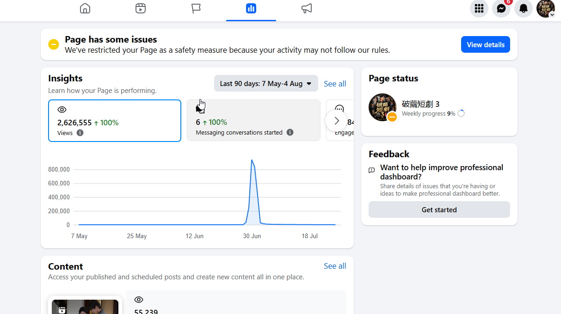The image size is (561, 314).
Task: Click the 破繭短劇 3 page name
Action: pos(420,104)
